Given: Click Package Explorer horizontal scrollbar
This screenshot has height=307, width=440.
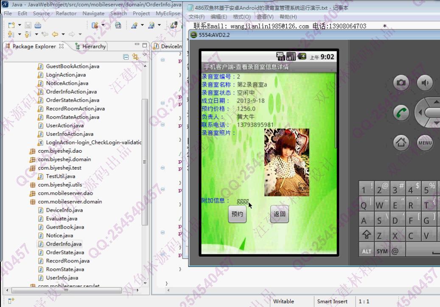Looking at the screenshot, I should tap(66, 290).
